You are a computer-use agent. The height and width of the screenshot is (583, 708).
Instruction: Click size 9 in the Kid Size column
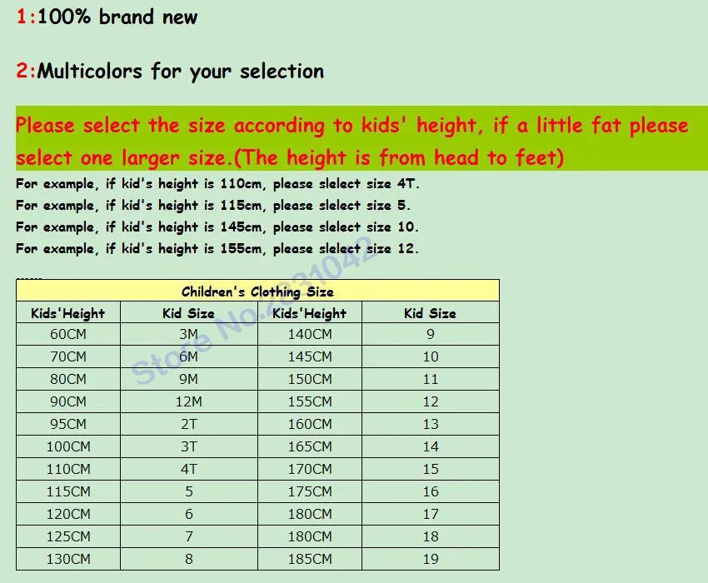(x=430, y=335)
